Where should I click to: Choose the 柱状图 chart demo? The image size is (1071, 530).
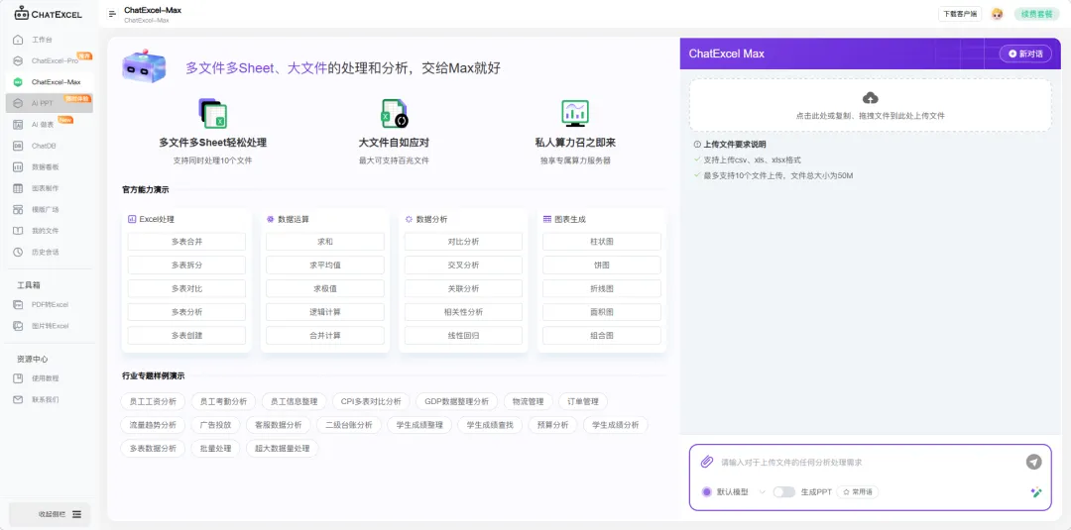tap(602, 242)
